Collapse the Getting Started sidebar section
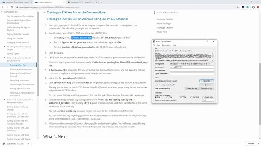Image resolution: width=261 pixels, height=147 pixels. (x=2, y=12)
